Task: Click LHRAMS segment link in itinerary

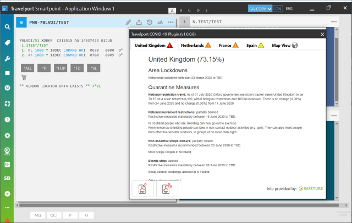Action: 70,50
